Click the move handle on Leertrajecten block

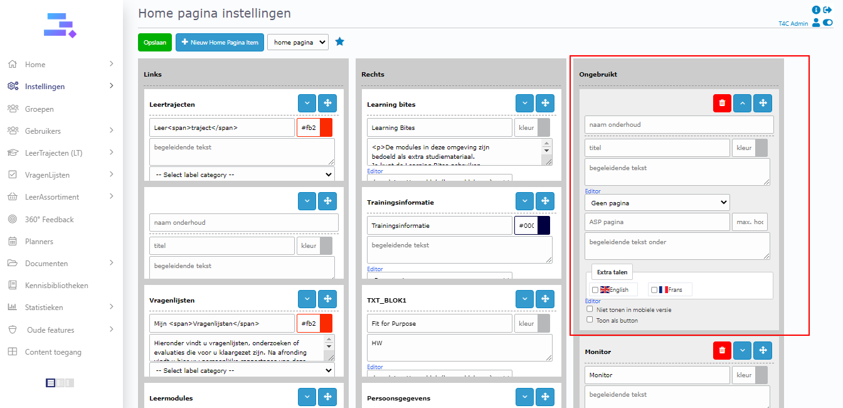coord(327,104)
